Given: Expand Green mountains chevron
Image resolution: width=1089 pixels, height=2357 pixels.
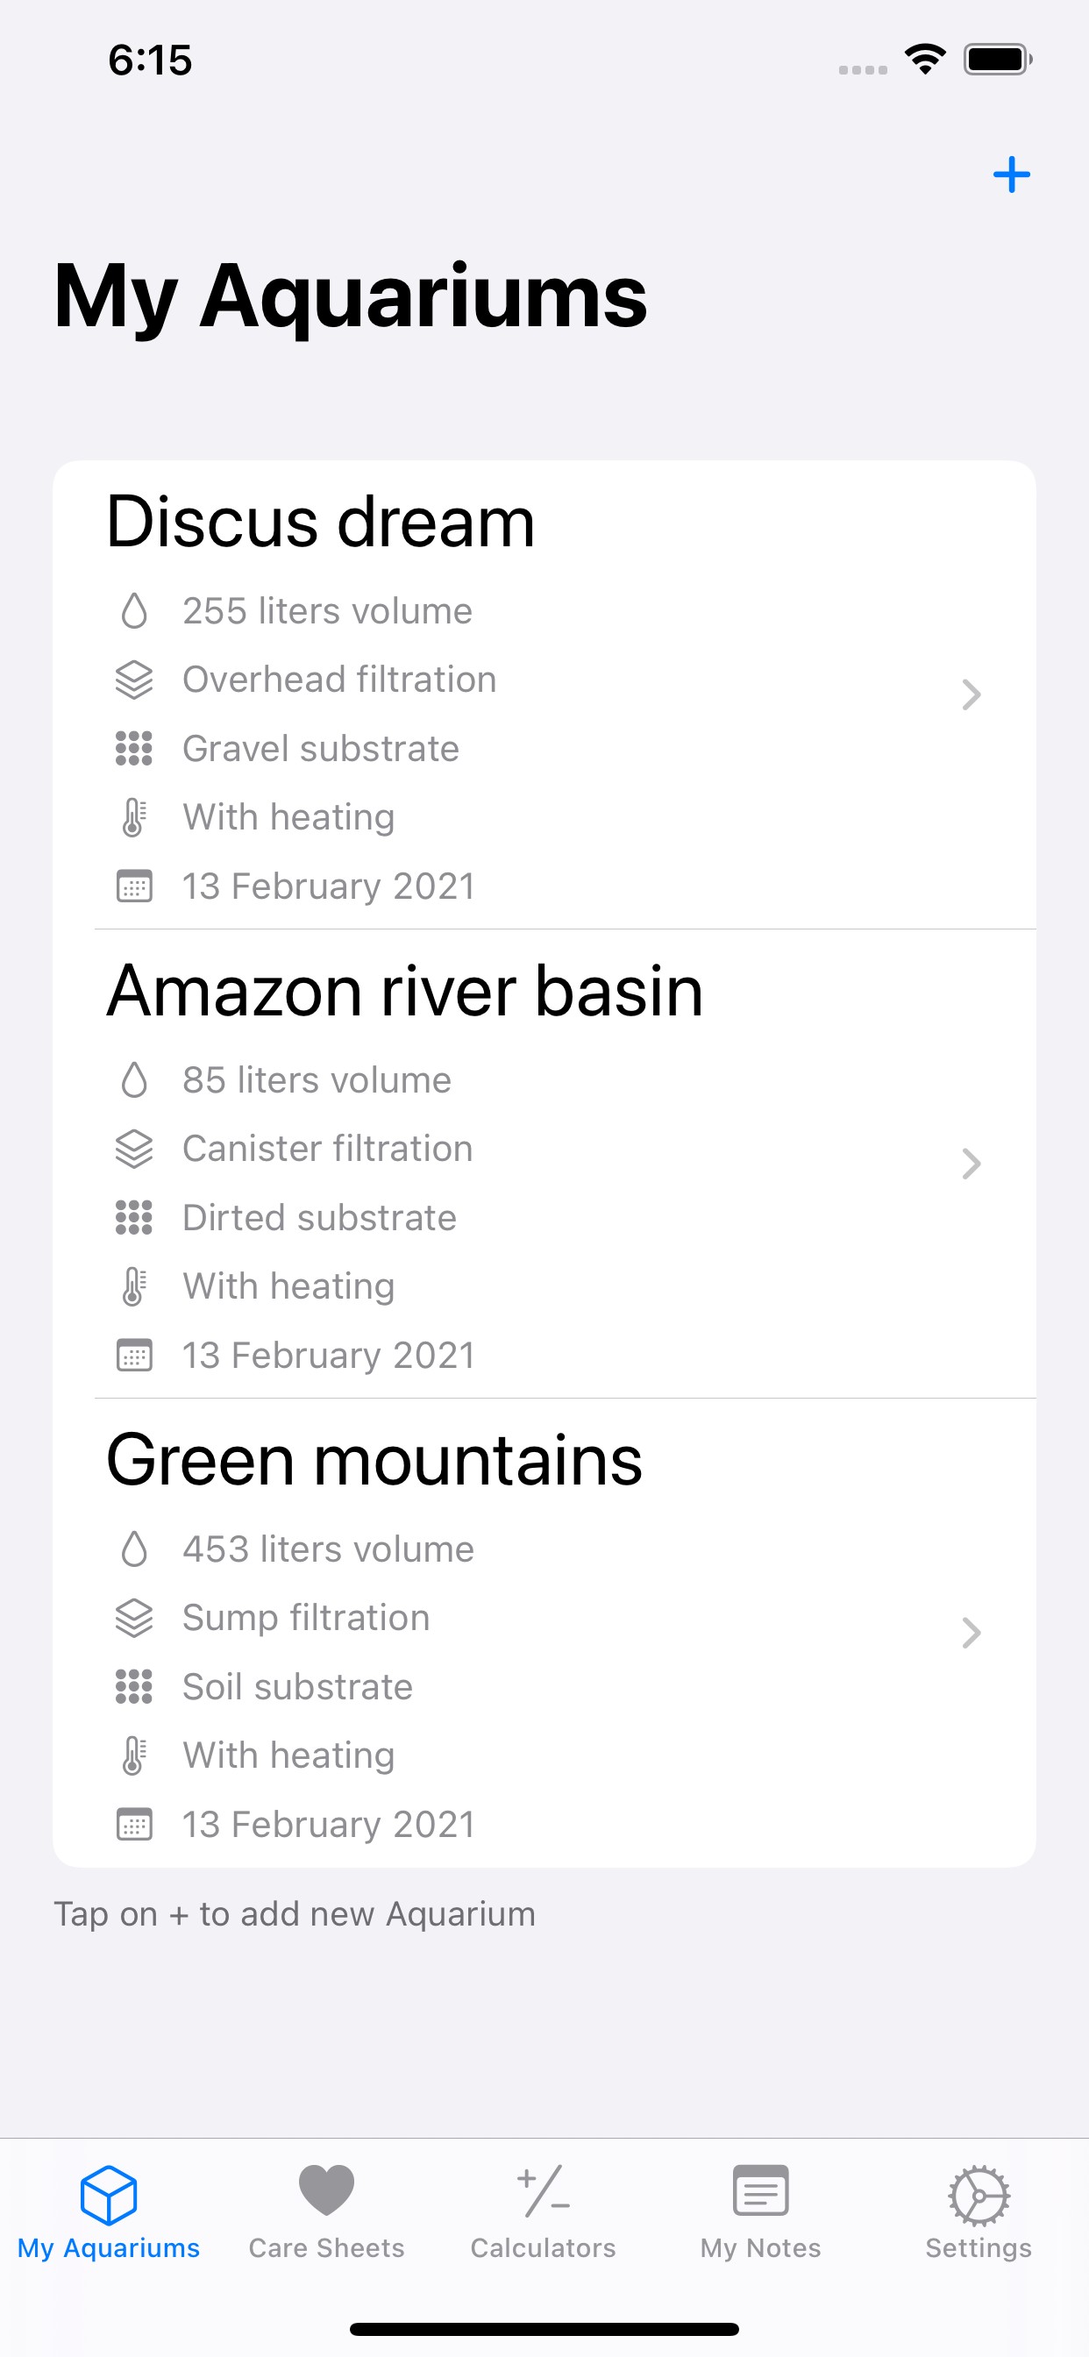Looking at the screenshot, I should coord(971,1634).
